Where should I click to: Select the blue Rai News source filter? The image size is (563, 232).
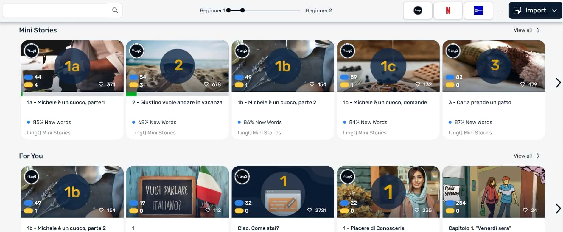(478, 10)
